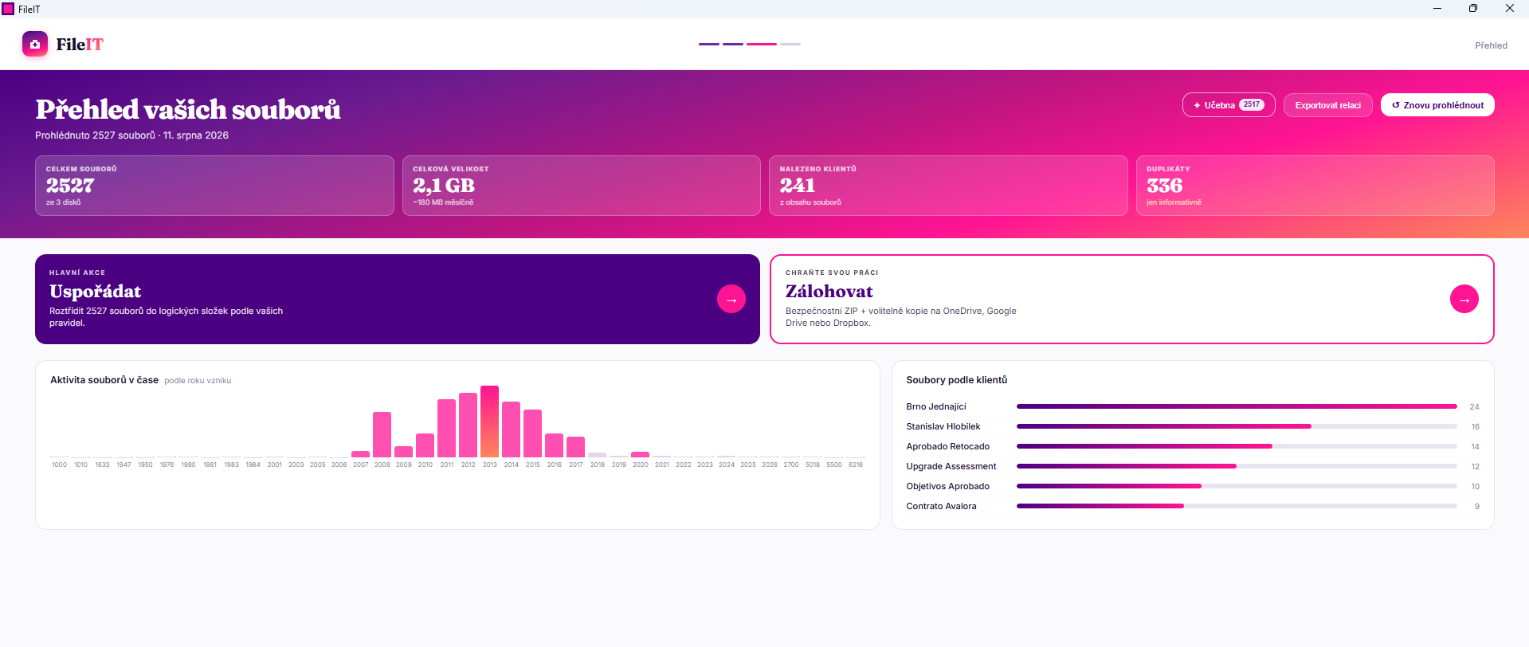Select the Contrato Avalora client name
This screenshot has height=647, width=1529.
pos(941,506)
